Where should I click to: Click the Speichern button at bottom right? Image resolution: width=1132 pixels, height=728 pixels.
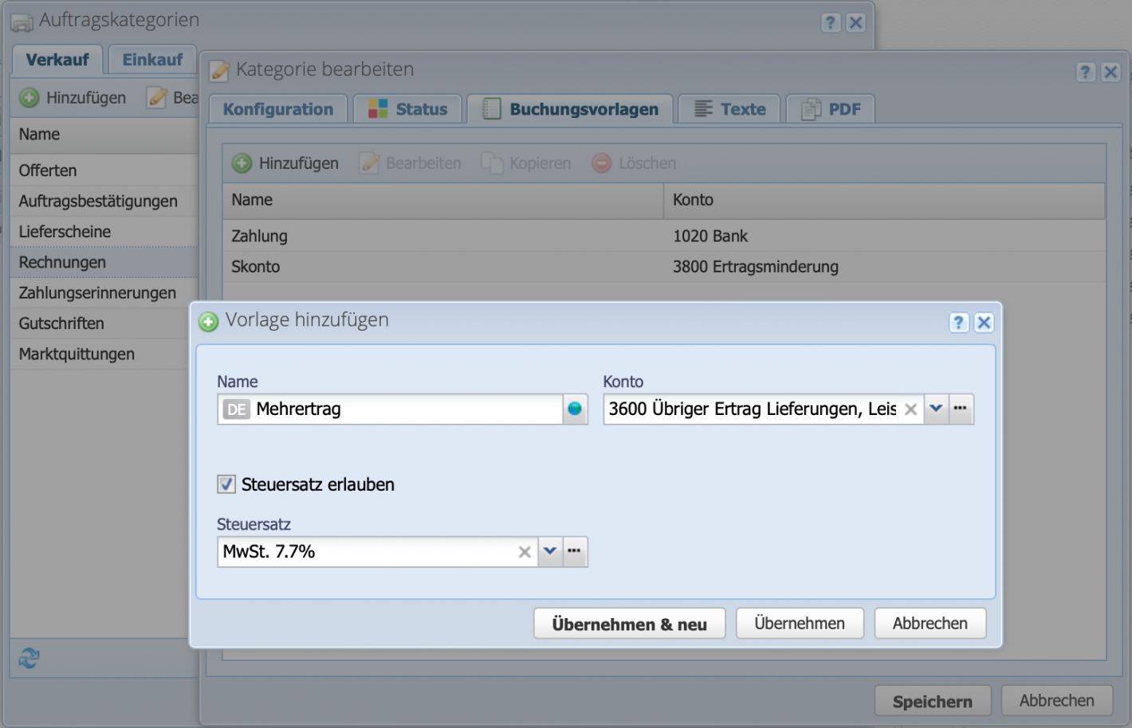(x=933, y=700)
